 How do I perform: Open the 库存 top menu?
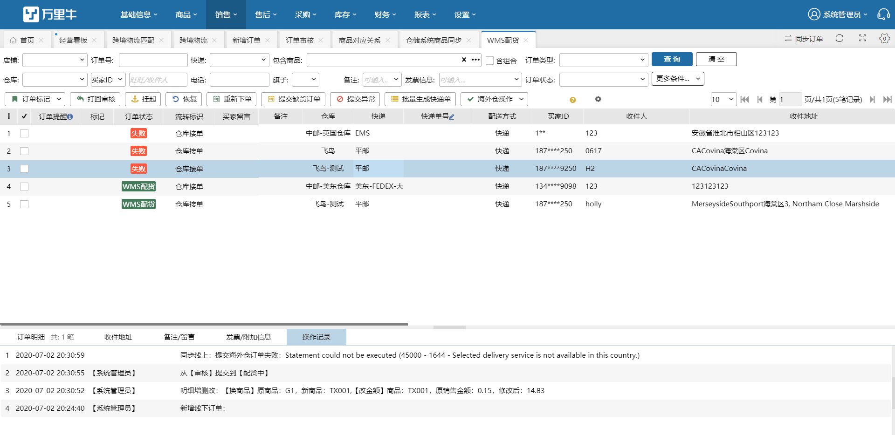345,14
